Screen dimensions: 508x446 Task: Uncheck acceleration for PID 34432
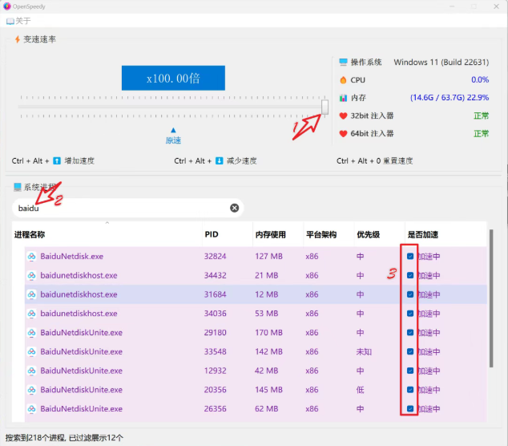coord(410,275)
